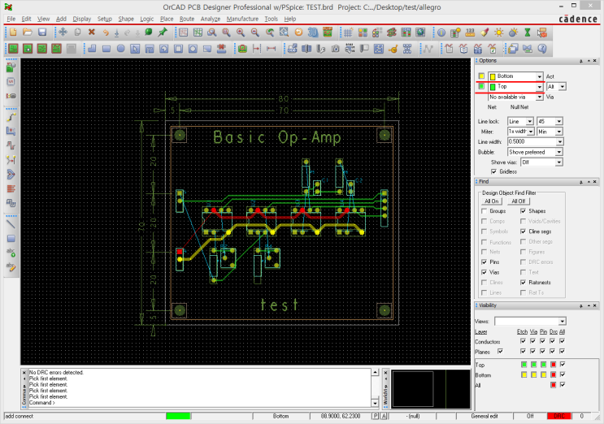Toggle the Bottom layer All checkbox

[x=563, y=374]
